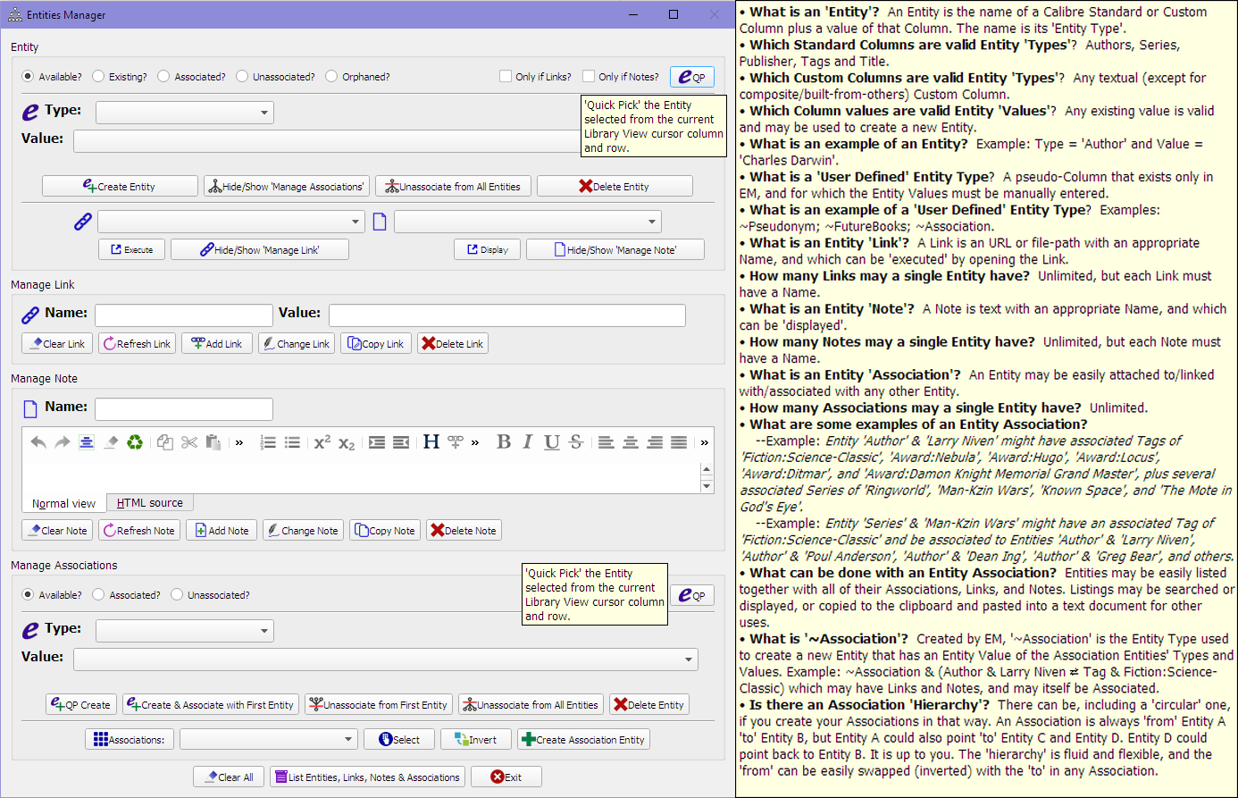Switch to the Normal view tab
Image resolution: width=1238 pixels, height=798 pixels.
pyautogui.click(x=63, y=503)
